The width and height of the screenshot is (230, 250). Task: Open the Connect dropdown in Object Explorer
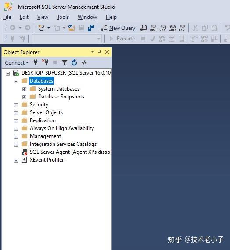[x=17, y=63]
